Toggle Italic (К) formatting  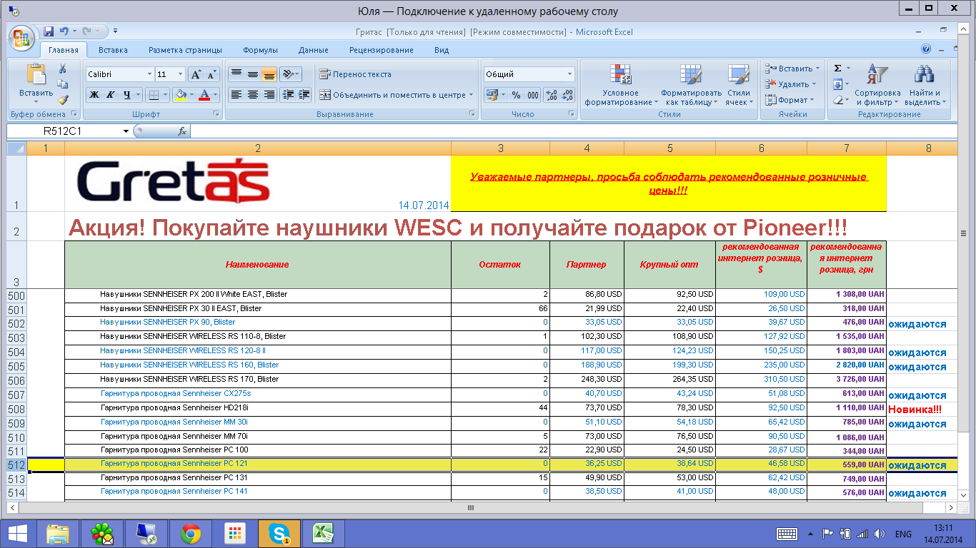click(x=110, y=95)
